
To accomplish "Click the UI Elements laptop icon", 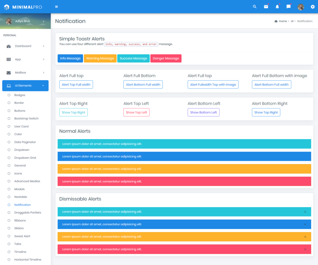I will [x=9, y=86].
